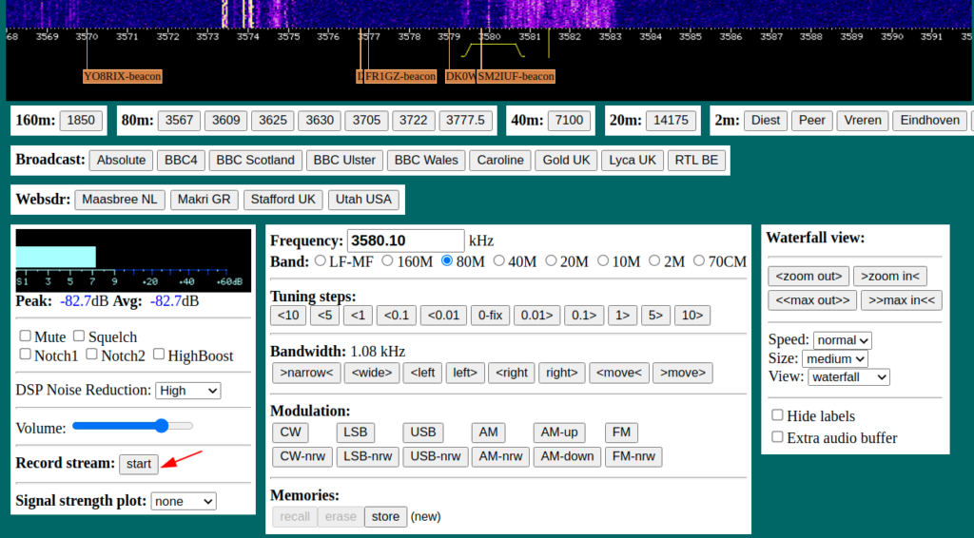Click the <<max out>> zoom button
The height and width of the screenshot is (538, 974).
[812, 300]
